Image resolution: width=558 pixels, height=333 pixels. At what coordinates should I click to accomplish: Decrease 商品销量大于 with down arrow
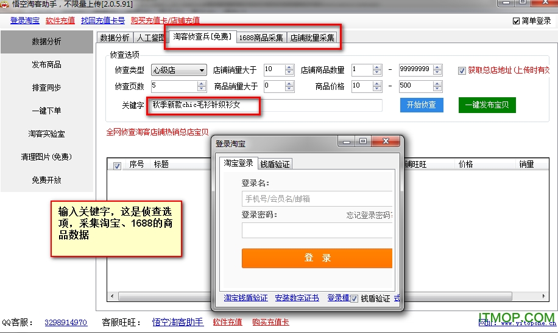click(x=289, y=89)
